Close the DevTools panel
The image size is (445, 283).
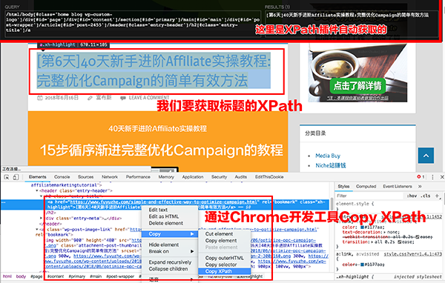(442, 177)
